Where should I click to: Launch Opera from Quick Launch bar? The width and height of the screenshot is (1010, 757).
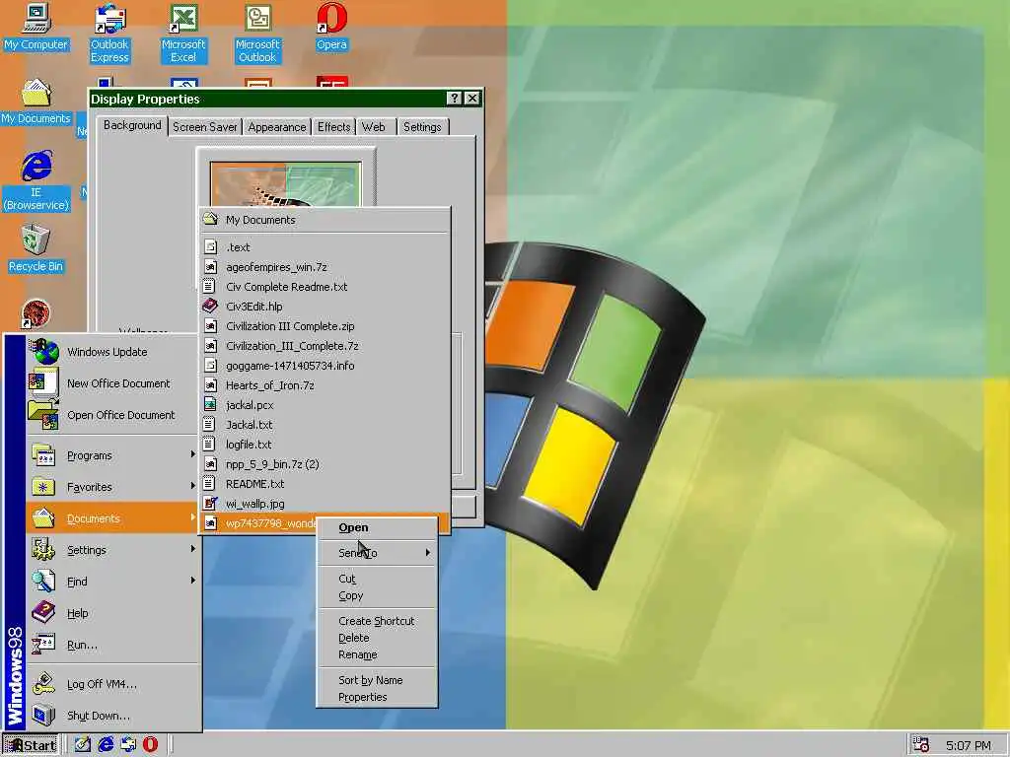click(x=151, y=745)
